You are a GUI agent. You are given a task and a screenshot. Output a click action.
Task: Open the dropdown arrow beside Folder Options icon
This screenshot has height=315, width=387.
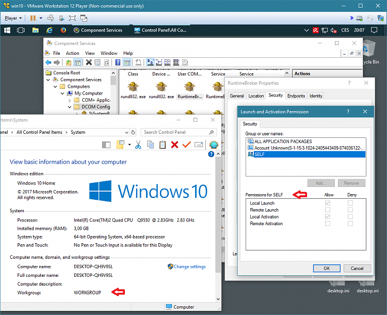(x=130, y=145)
